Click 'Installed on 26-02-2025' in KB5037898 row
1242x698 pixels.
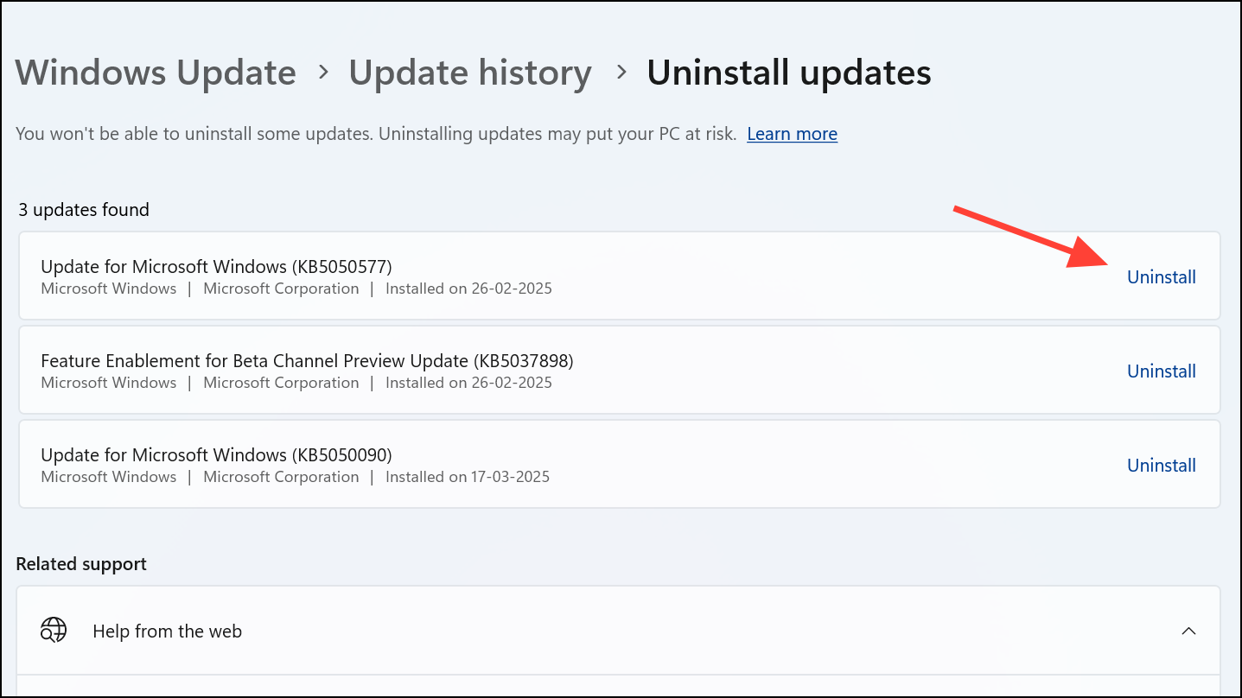click(468, 383)
